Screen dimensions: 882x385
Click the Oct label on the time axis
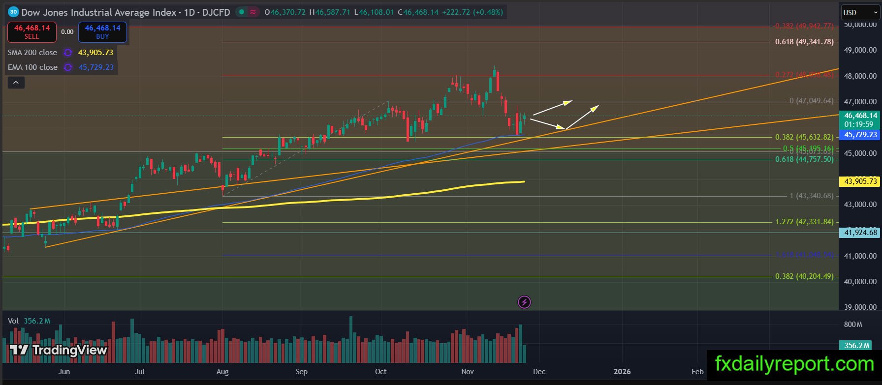click(381, 372)
